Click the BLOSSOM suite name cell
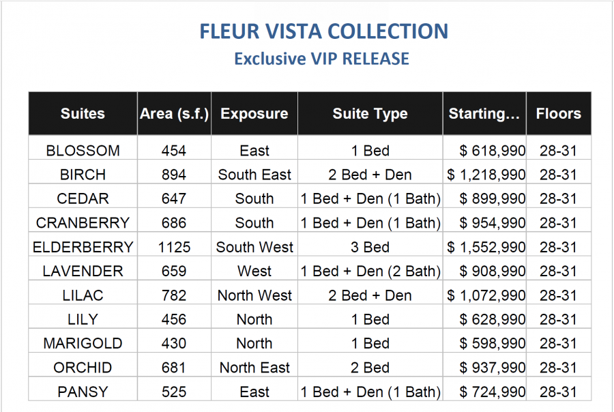614x412 pixels. [x=83, y=151]
